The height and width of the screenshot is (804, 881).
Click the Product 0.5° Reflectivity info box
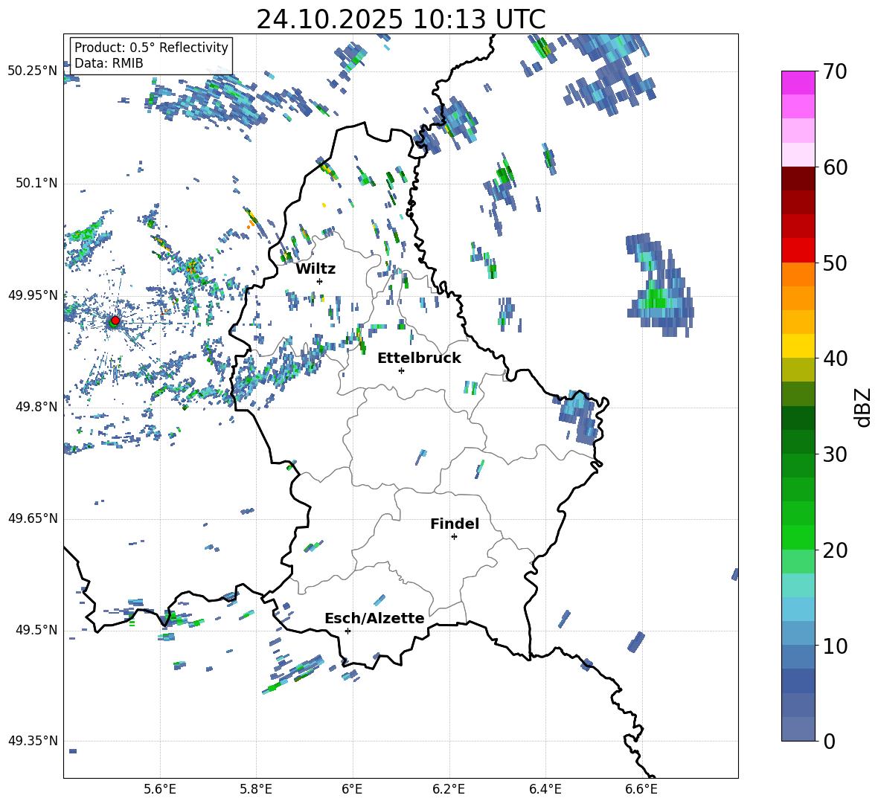click(151, 56)
